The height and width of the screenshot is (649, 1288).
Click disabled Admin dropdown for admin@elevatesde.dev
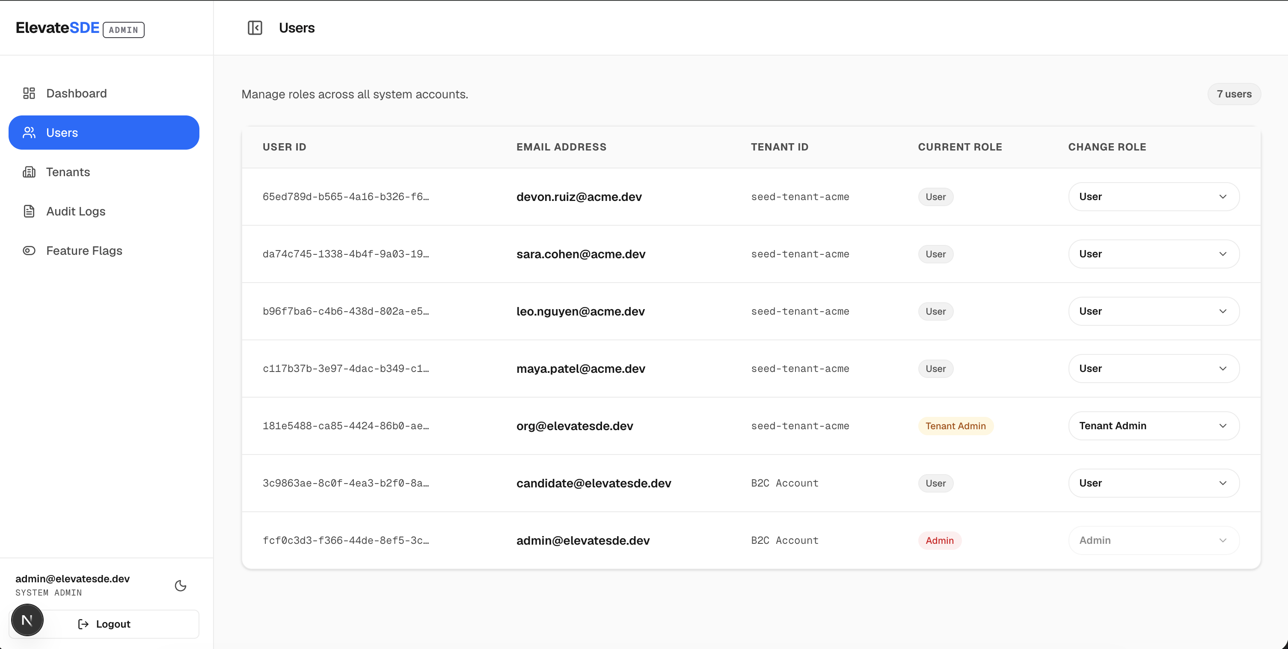[1154, 540]
